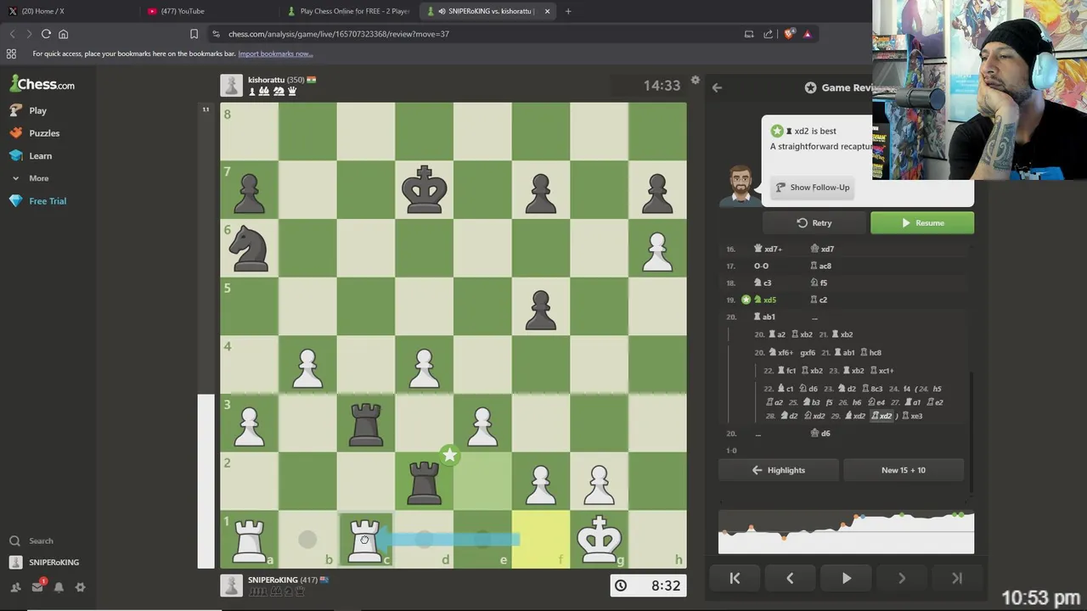Viewport: 1087px width, 611px height.
Task: Switch to the Home / X browser tab
Action: [x=68, y=11]
